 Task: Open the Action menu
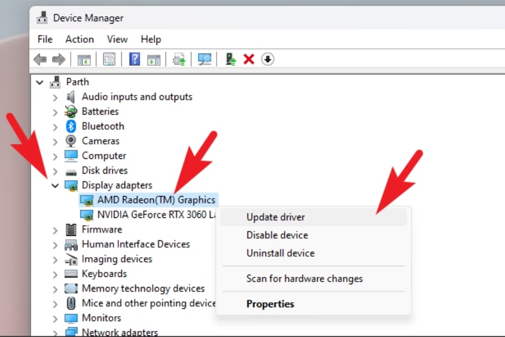(79, 39)
